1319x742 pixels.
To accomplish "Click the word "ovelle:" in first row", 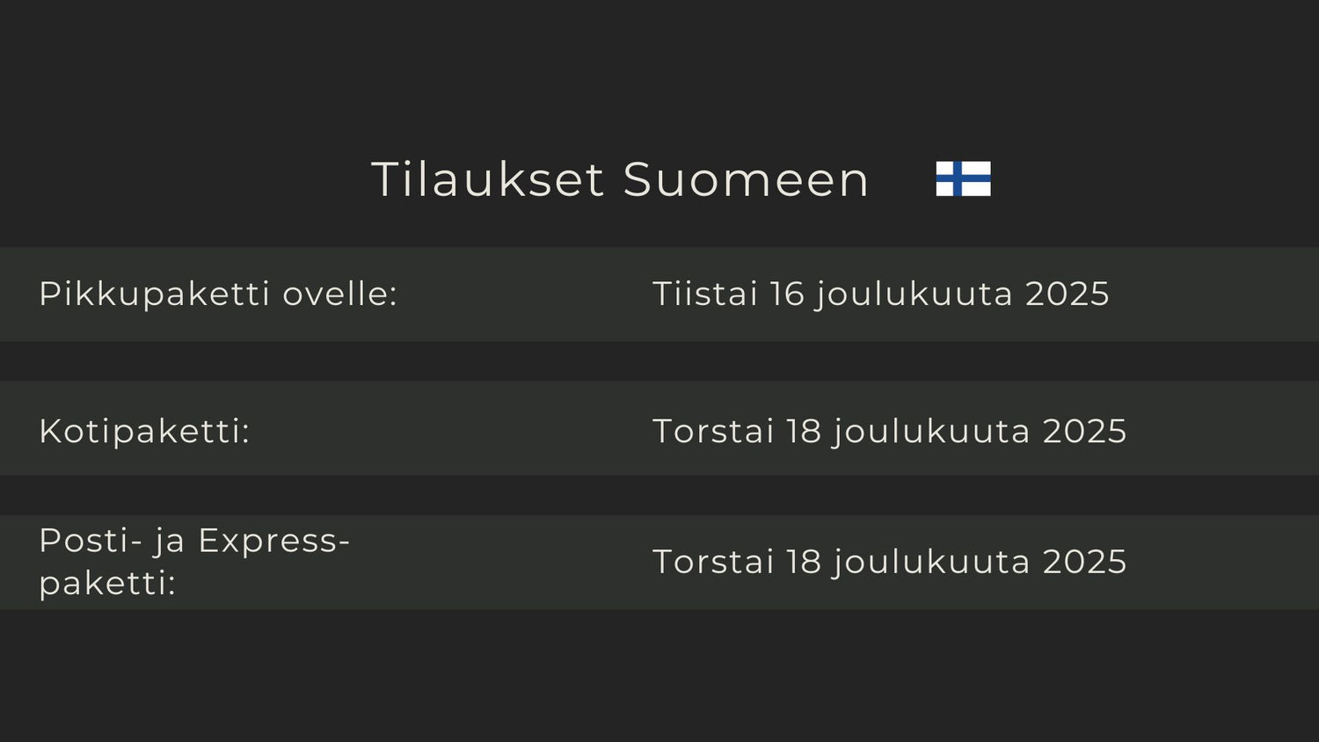I will (339, 294).
